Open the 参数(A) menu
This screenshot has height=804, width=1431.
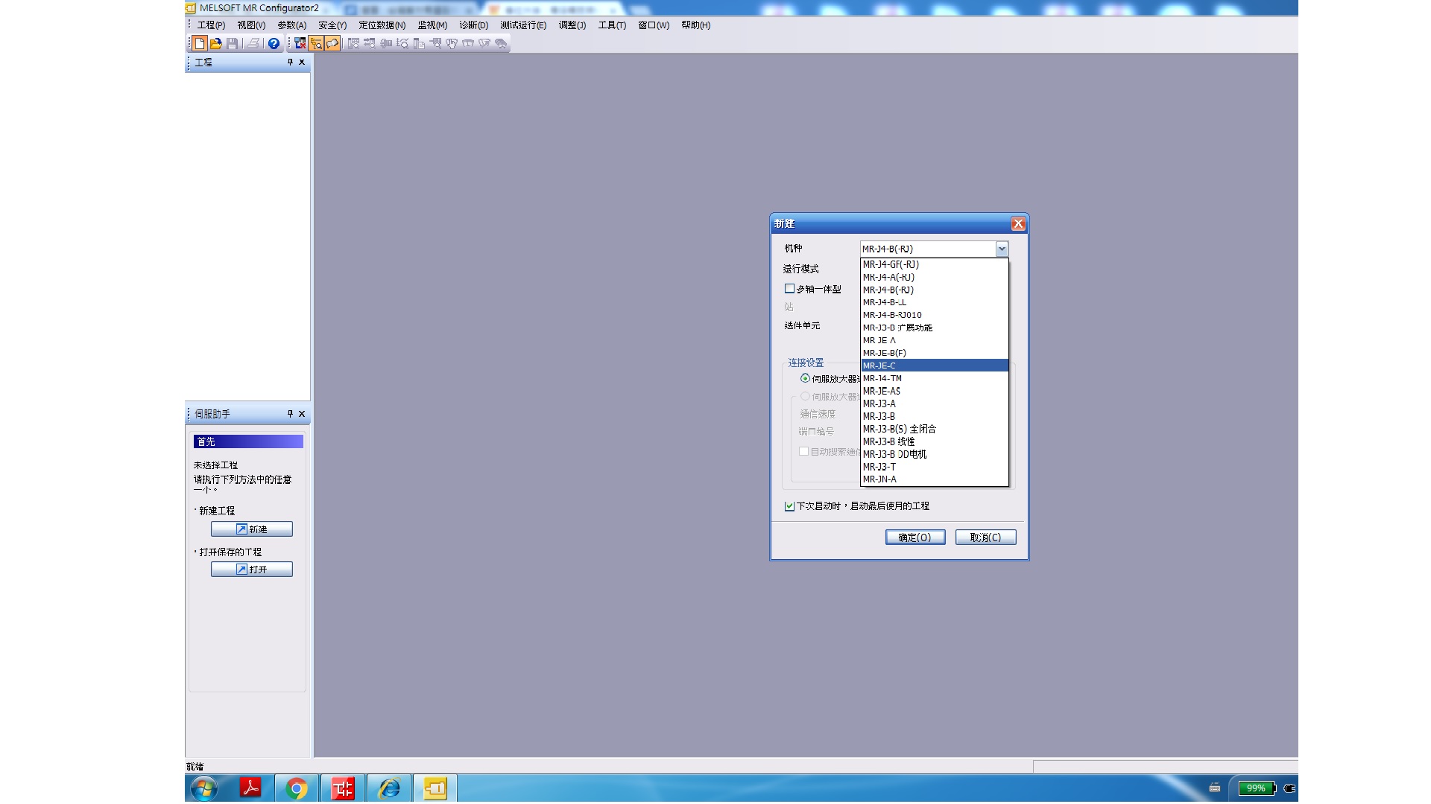tap(291, 25)
